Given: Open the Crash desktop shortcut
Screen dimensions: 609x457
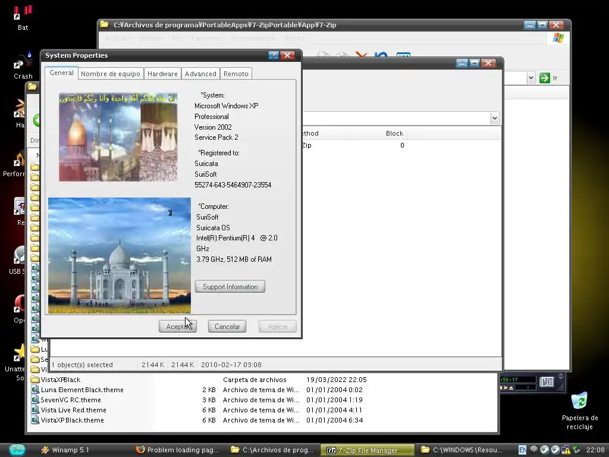Looking at the screenshot, I should pos(23,66).
